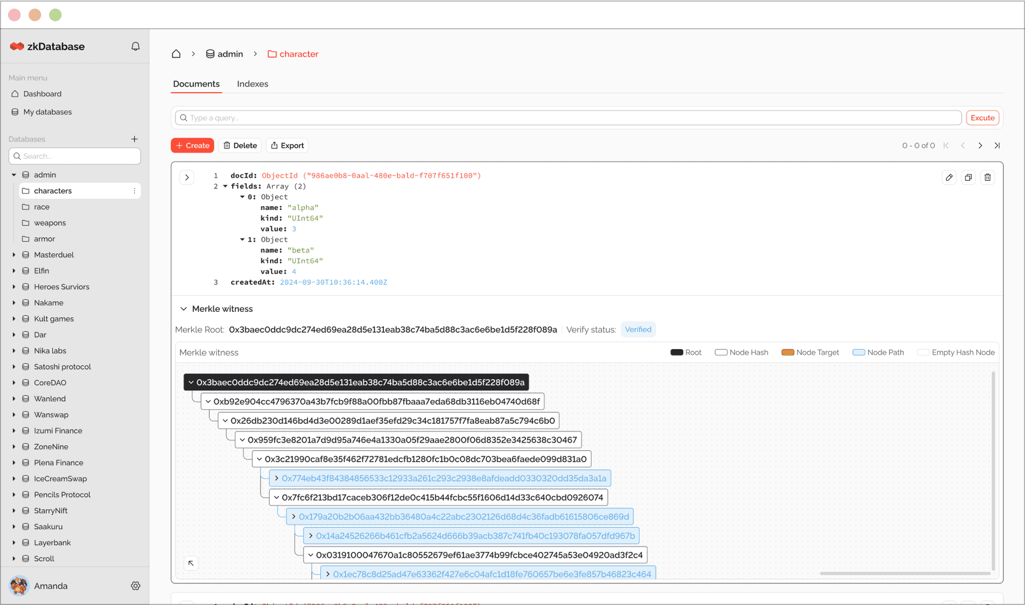The width and height of the screenshot is (1025, 605).
Task: Open settings gear next to Amanda
Action: 136,586
